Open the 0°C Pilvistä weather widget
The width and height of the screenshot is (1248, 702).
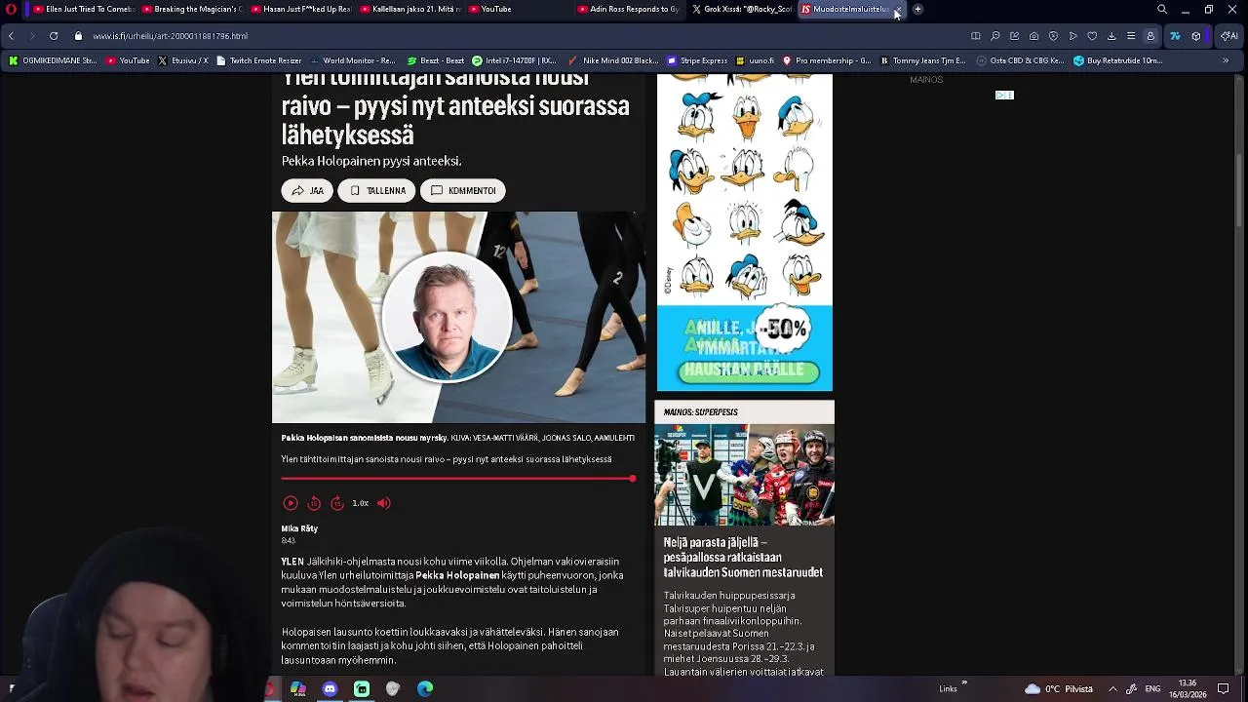point(1058,688)
